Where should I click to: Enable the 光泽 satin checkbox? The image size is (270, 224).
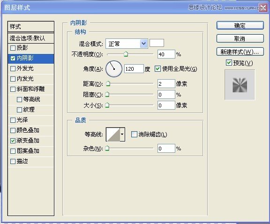point(13,120)
